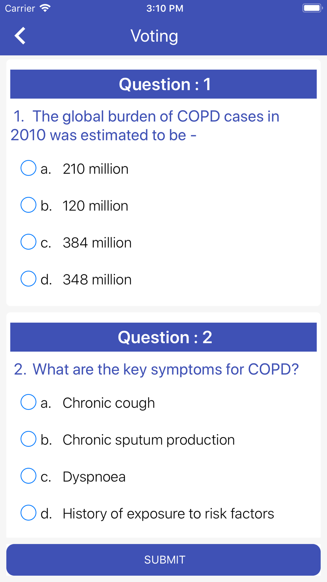Select History of exposure to risk factors
This screenshot has width=327, height=582.
point(28,513)
